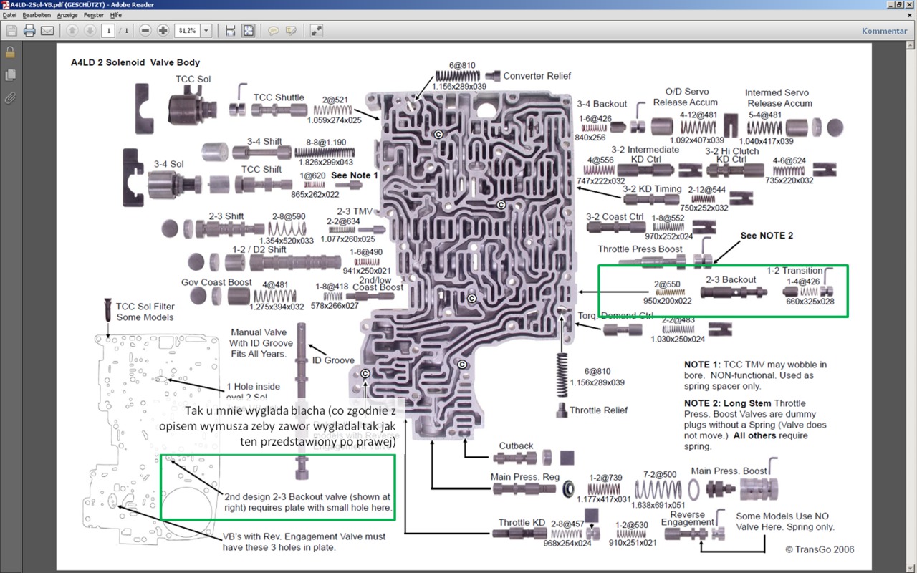Screen dimensions: 917x573
Task: Open the attachments paperclip panel
Action: tap(10, 97)
